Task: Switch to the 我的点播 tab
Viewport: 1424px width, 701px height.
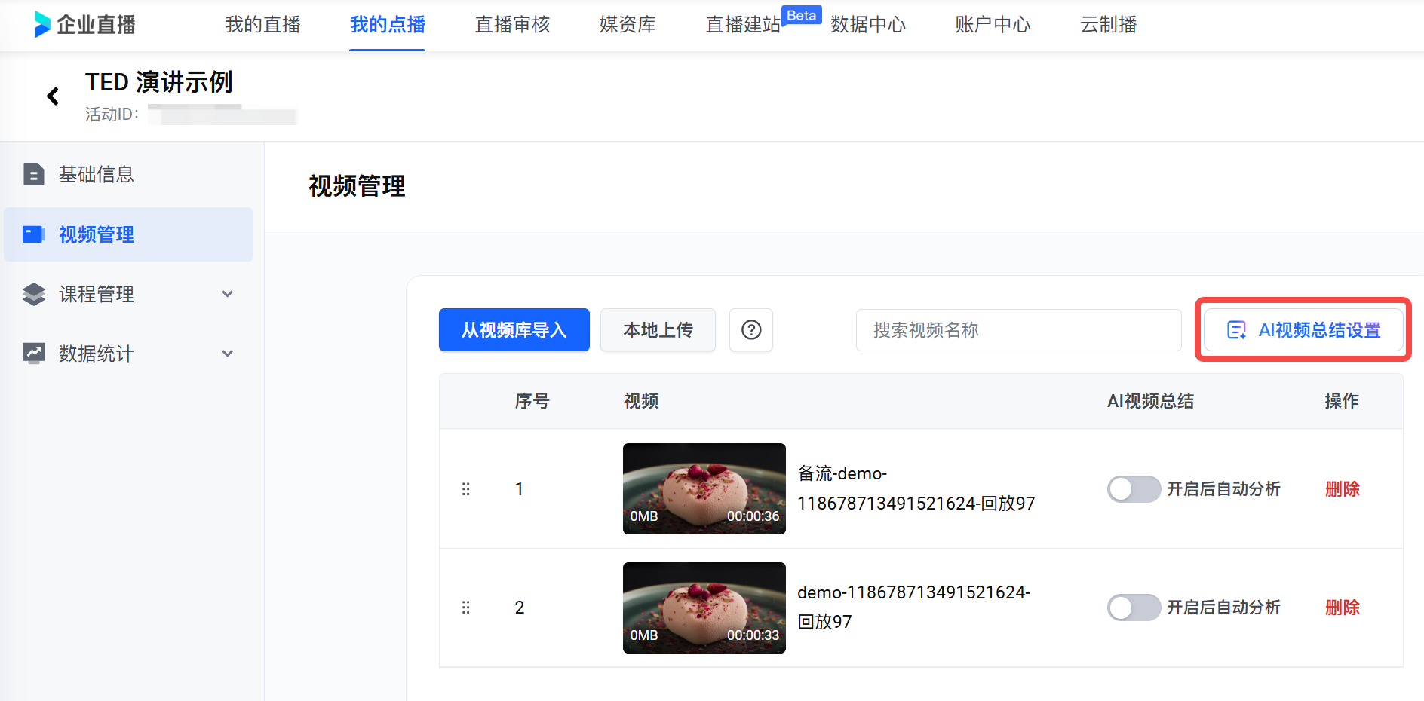Action: [388, 25]
